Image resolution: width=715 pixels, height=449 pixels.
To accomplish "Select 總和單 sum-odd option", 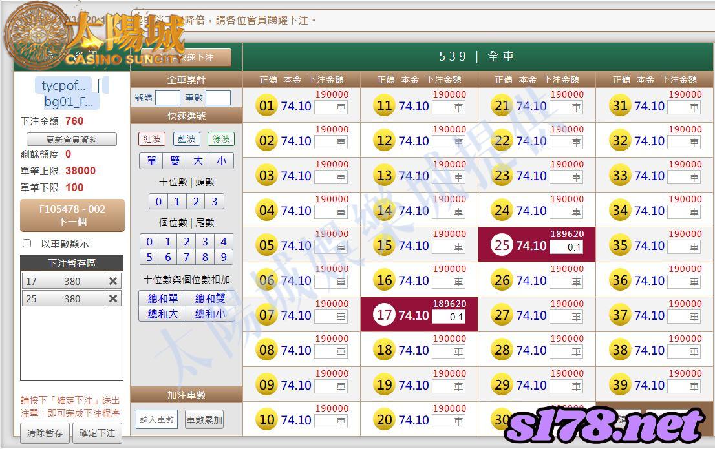I will coord(163,298).
